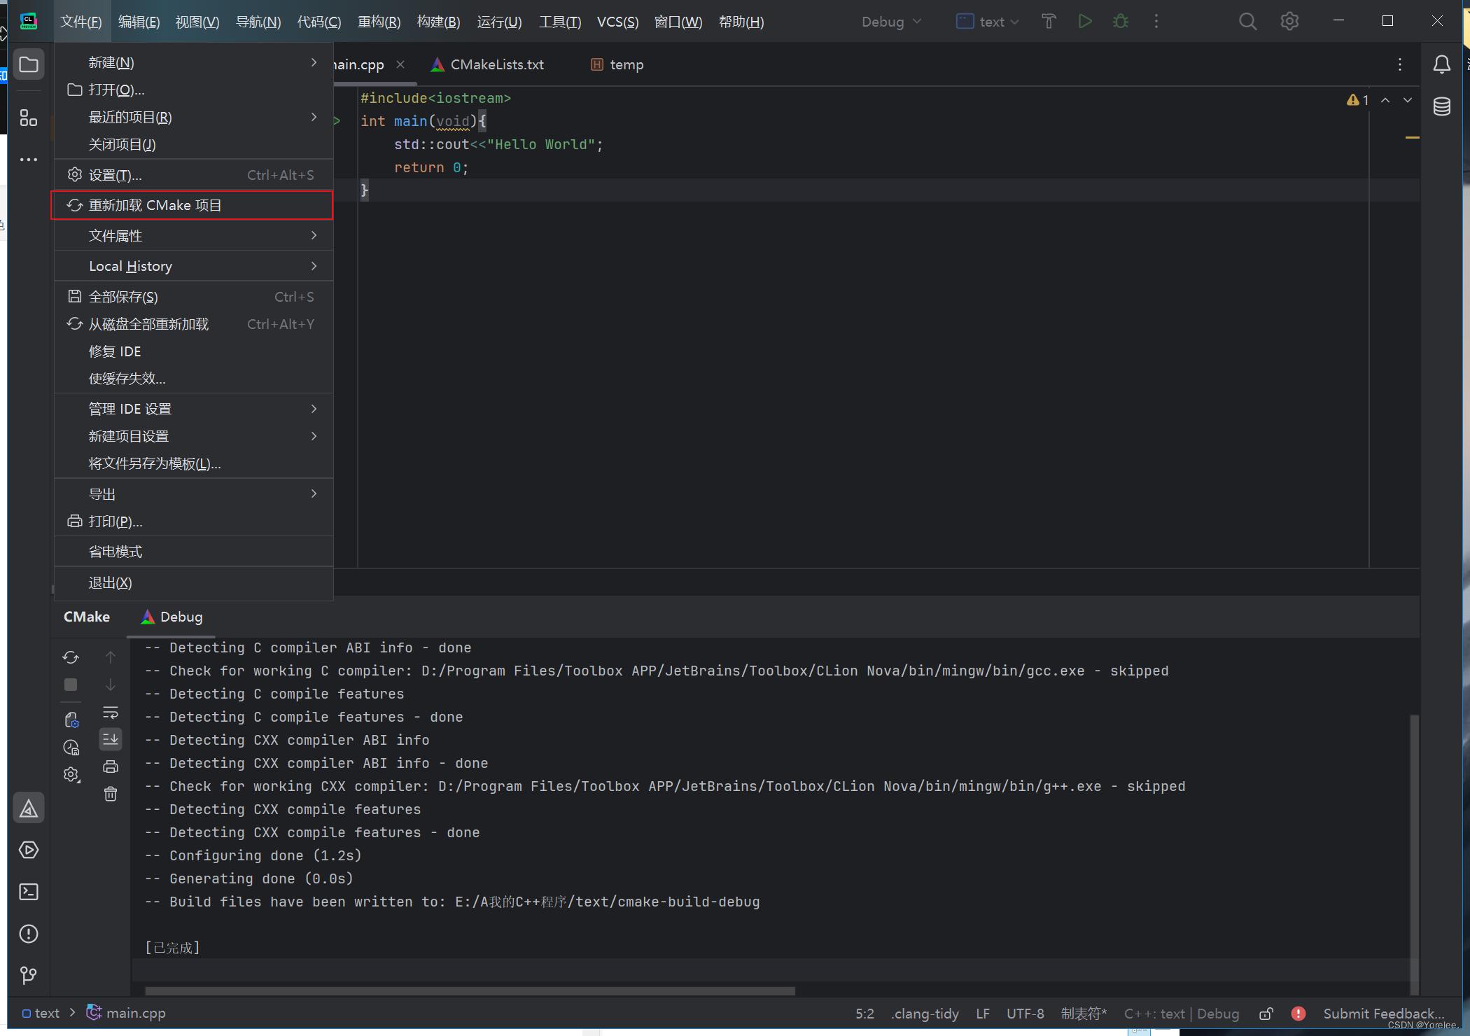Click the error indicator in status bar
The image size is (1470, 1036).
1298,1014
